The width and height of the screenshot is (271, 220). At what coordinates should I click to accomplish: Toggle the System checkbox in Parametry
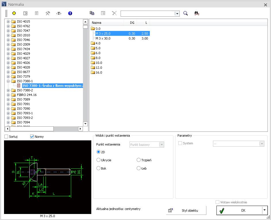click(180, 143)
